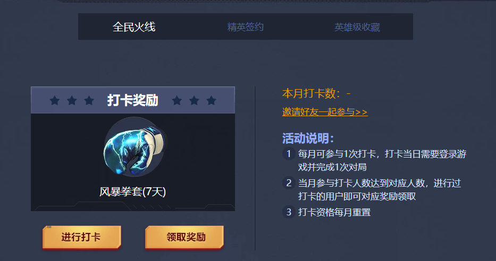This screenshot has width=496, height=261.
Task: Click the last star right of 打卡奖励
Action: click(211, 100)
